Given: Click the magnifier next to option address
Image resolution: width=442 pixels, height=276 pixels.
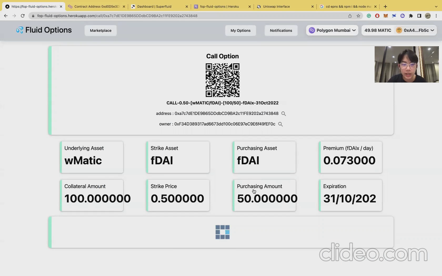Looking at the screenshot, I should (284, 114).
